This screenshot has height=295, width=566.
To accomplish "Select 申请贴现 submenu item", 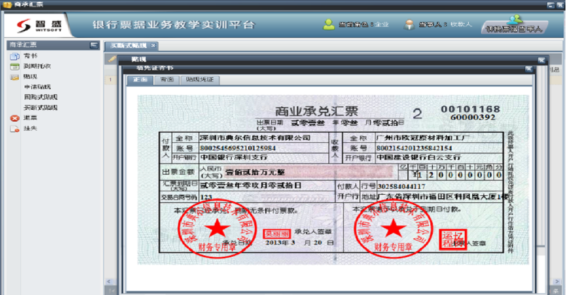I will (37, 87).
